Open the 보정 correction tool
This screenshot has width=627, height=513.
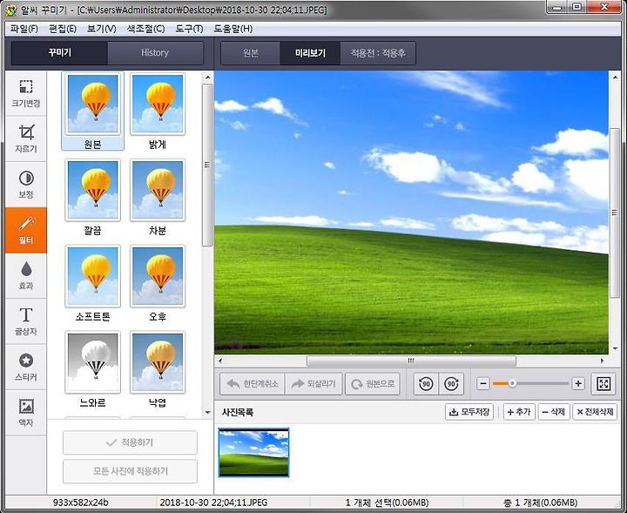(x=26, y=185)
